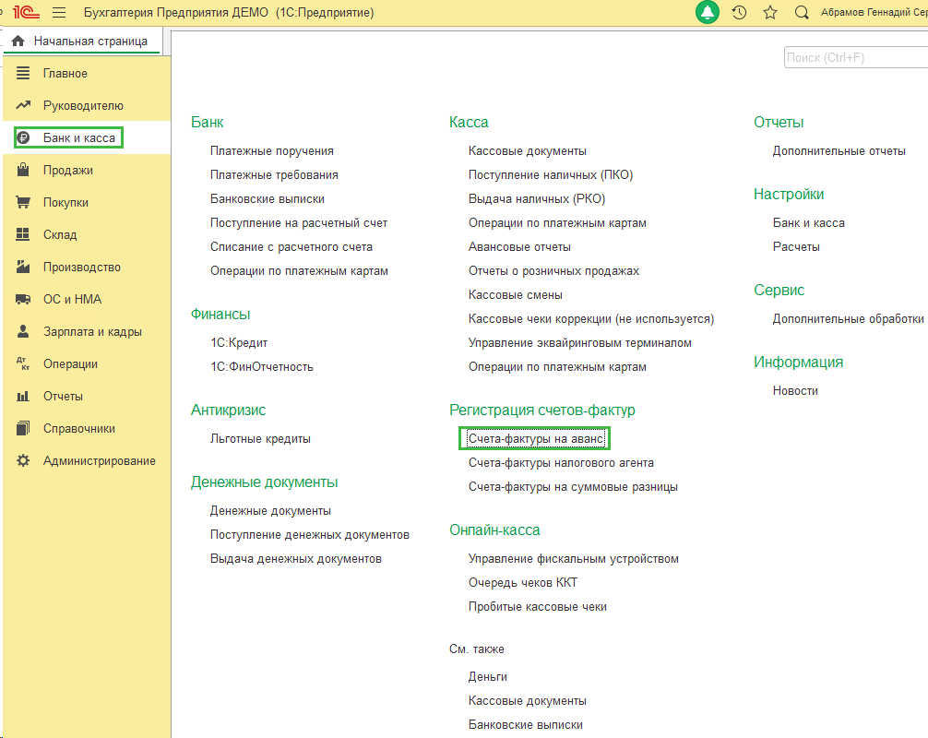Click the magnifier search icon in header
This screenshot has width=928, height=738.
(802, 12)
